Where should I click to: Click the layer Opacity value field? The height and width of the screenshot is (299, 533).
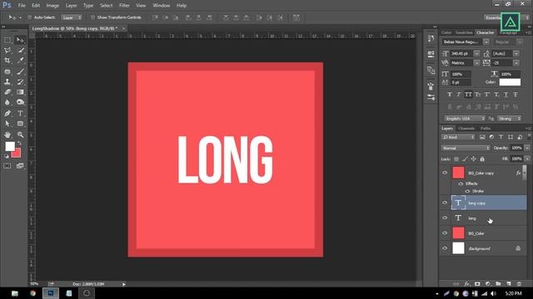[x=516, y=148]
